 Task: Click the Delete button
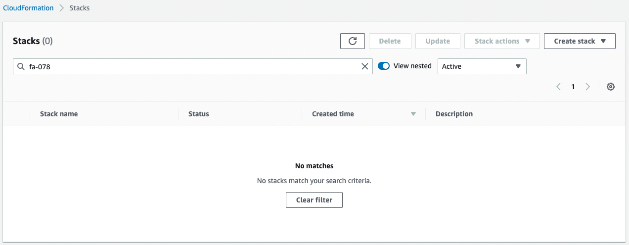[x=390, y=41]
